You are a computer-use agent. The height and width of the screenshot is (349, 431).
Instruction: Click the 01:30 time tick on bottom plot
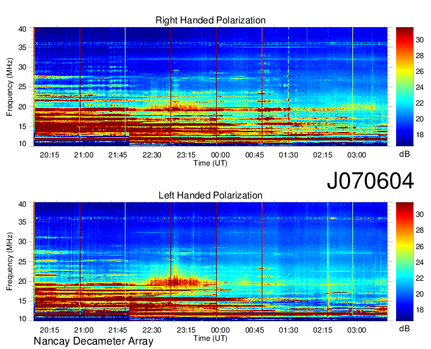288,330
